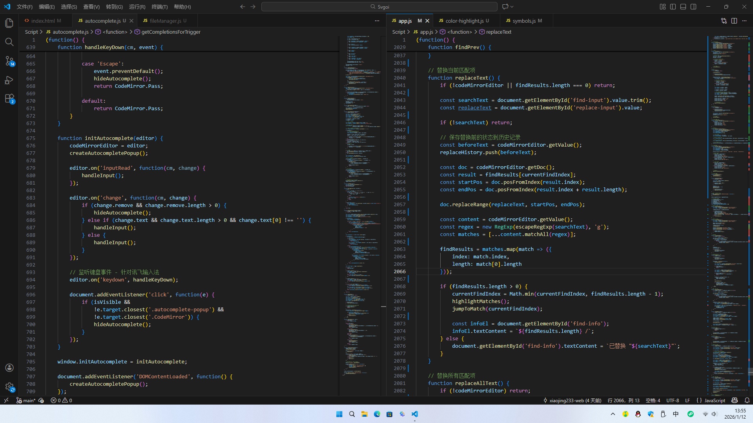This screenshot has width=753, height=423.
Task: Open the Explorer view in activity bar
Action: tap(9, 23)
